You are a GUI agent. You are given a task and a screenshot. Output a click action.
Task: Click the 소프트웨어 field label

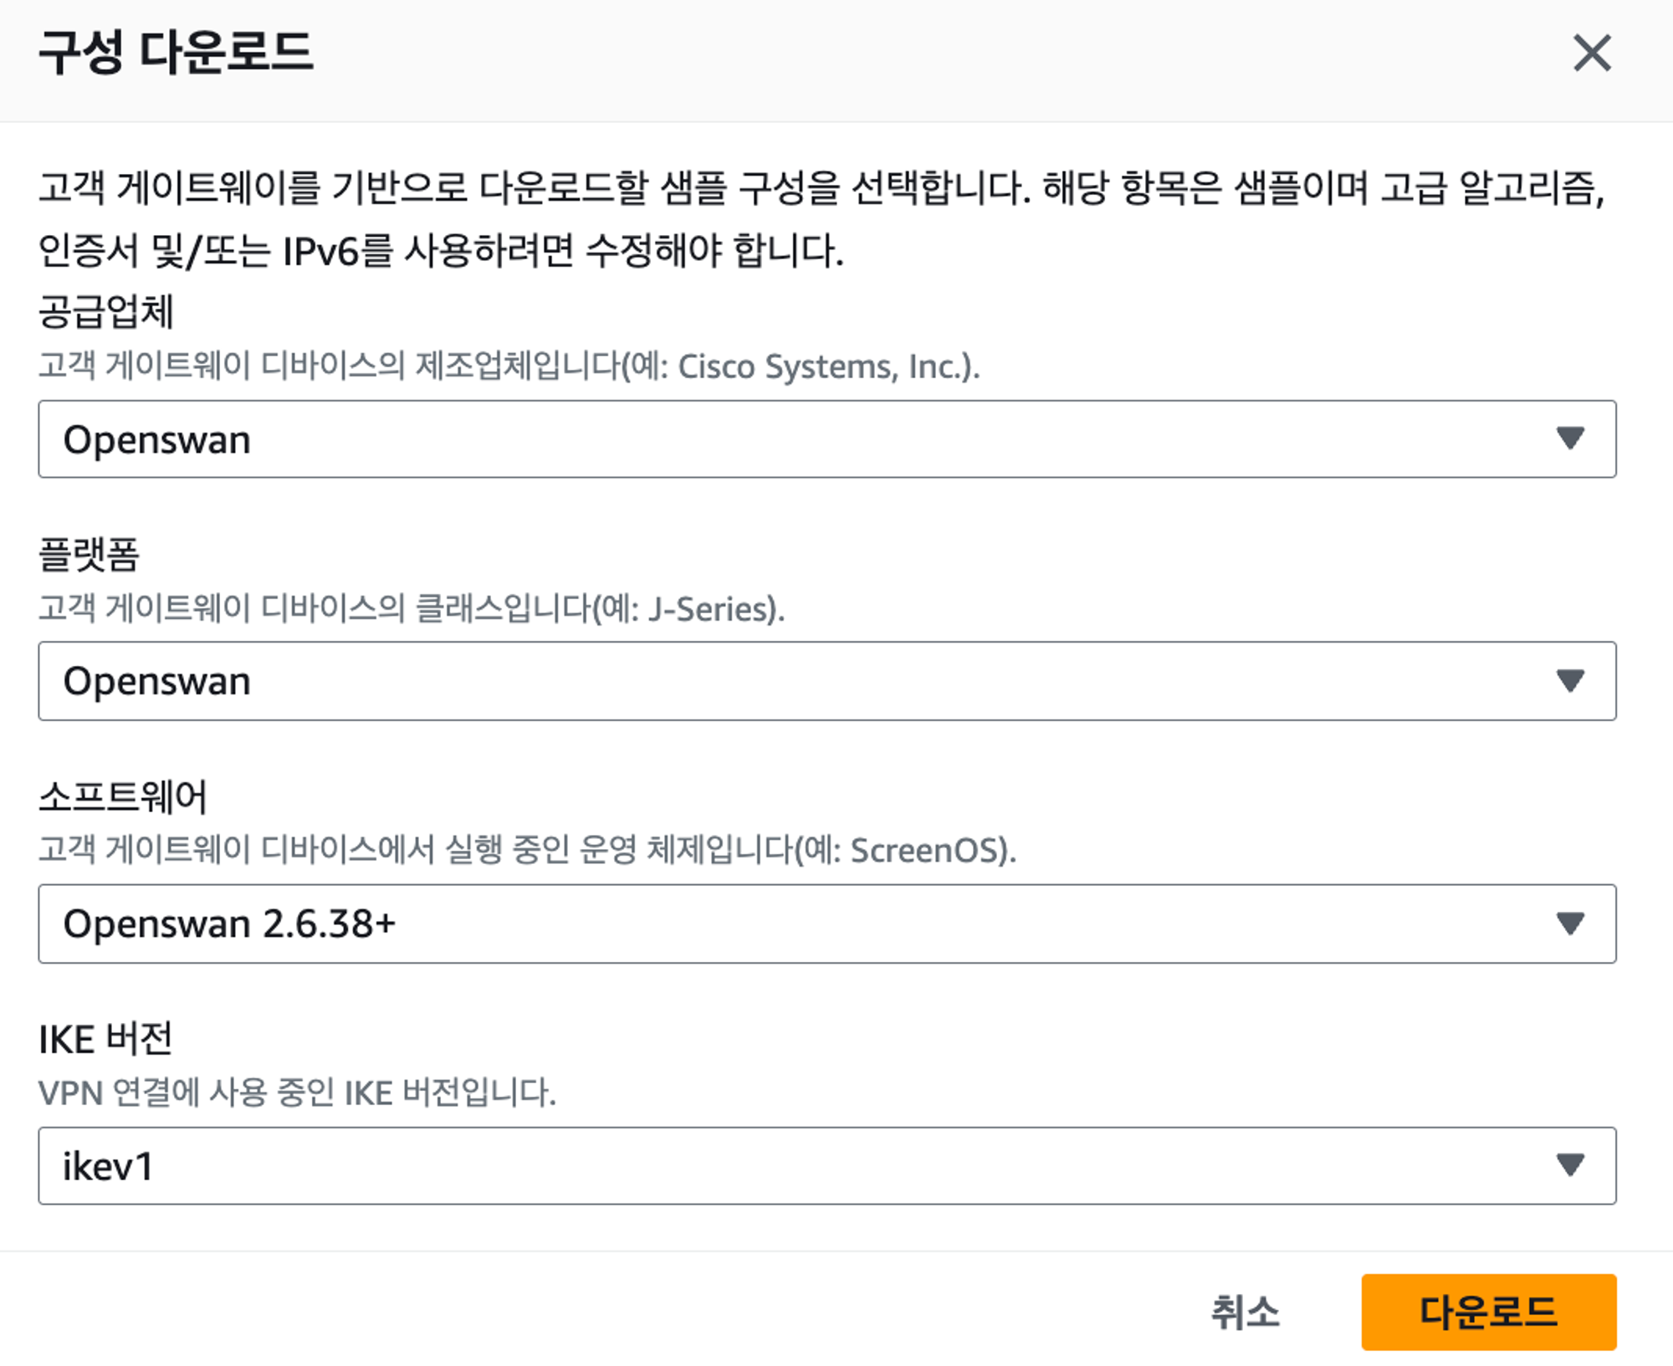coord(123,796)
